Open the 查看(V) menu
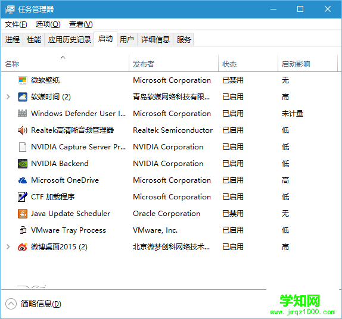This screenshot has height=319, width=342. 80,24
